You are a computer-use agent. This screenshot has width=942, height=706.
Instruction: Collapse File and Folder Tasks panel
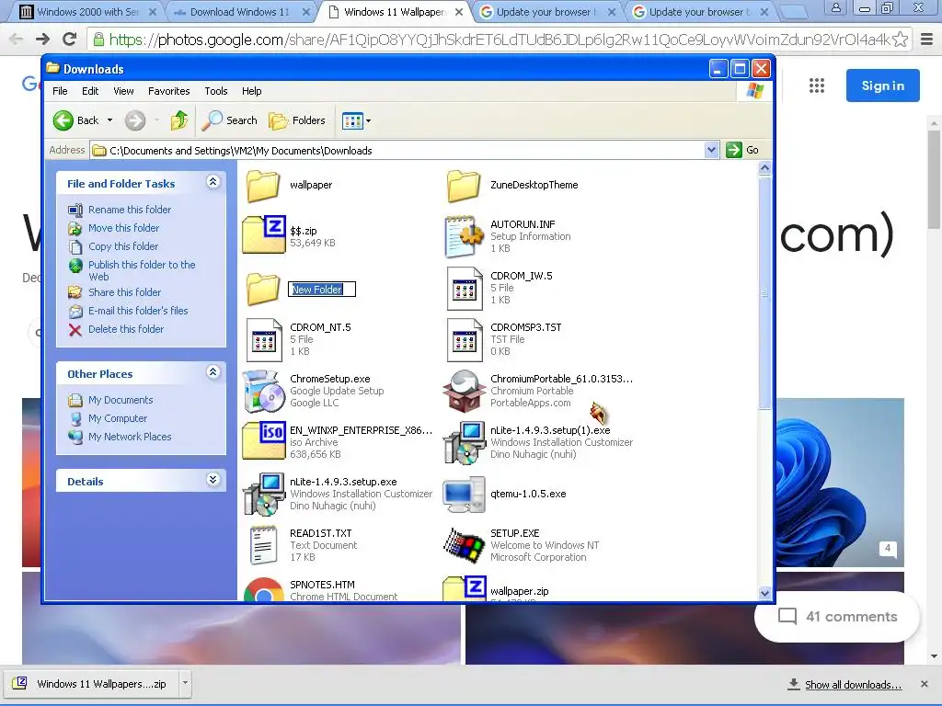pos(213,182)
